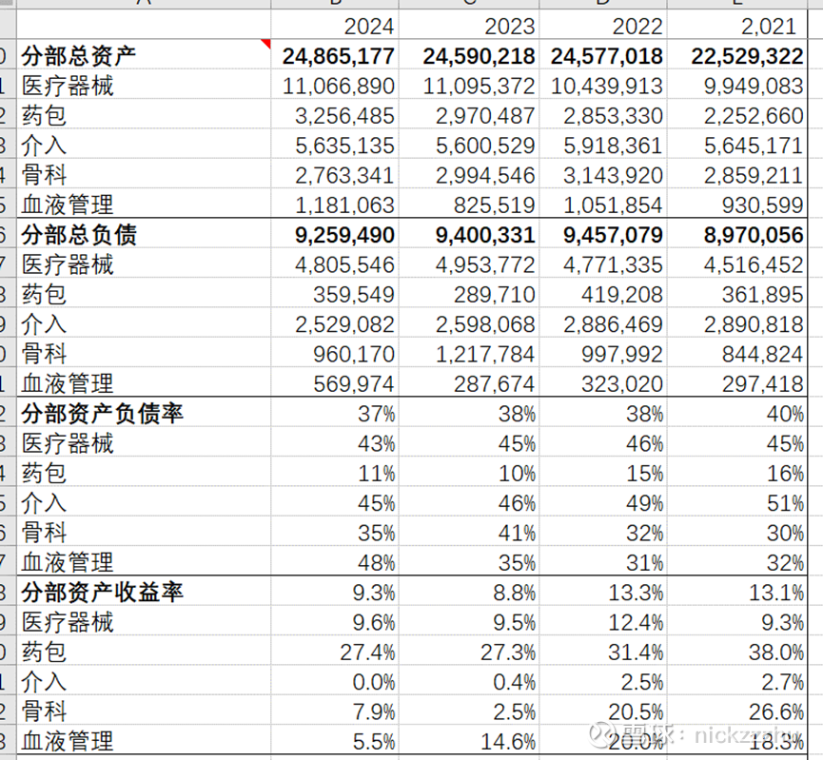Select cell with 10,439,913
The width and height of the screenshot is (823, 760).
(603, 85)
